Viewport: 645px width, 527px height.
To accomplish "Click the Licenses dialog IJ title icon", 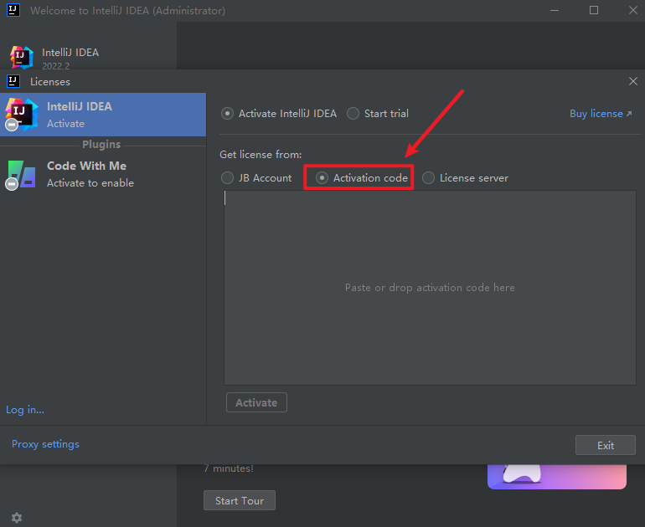I will point(13,81).
